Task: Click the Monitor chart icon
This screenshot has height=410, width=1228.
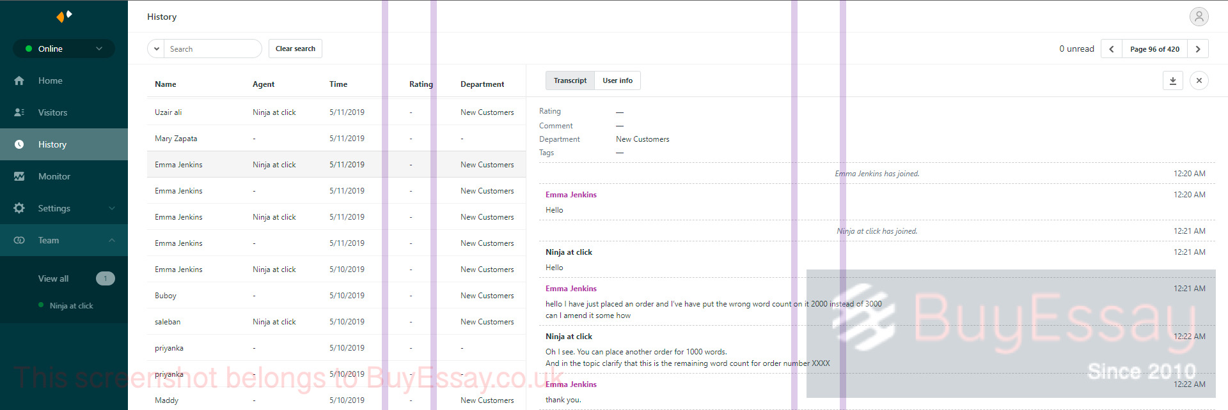Action: pos(19,176)
